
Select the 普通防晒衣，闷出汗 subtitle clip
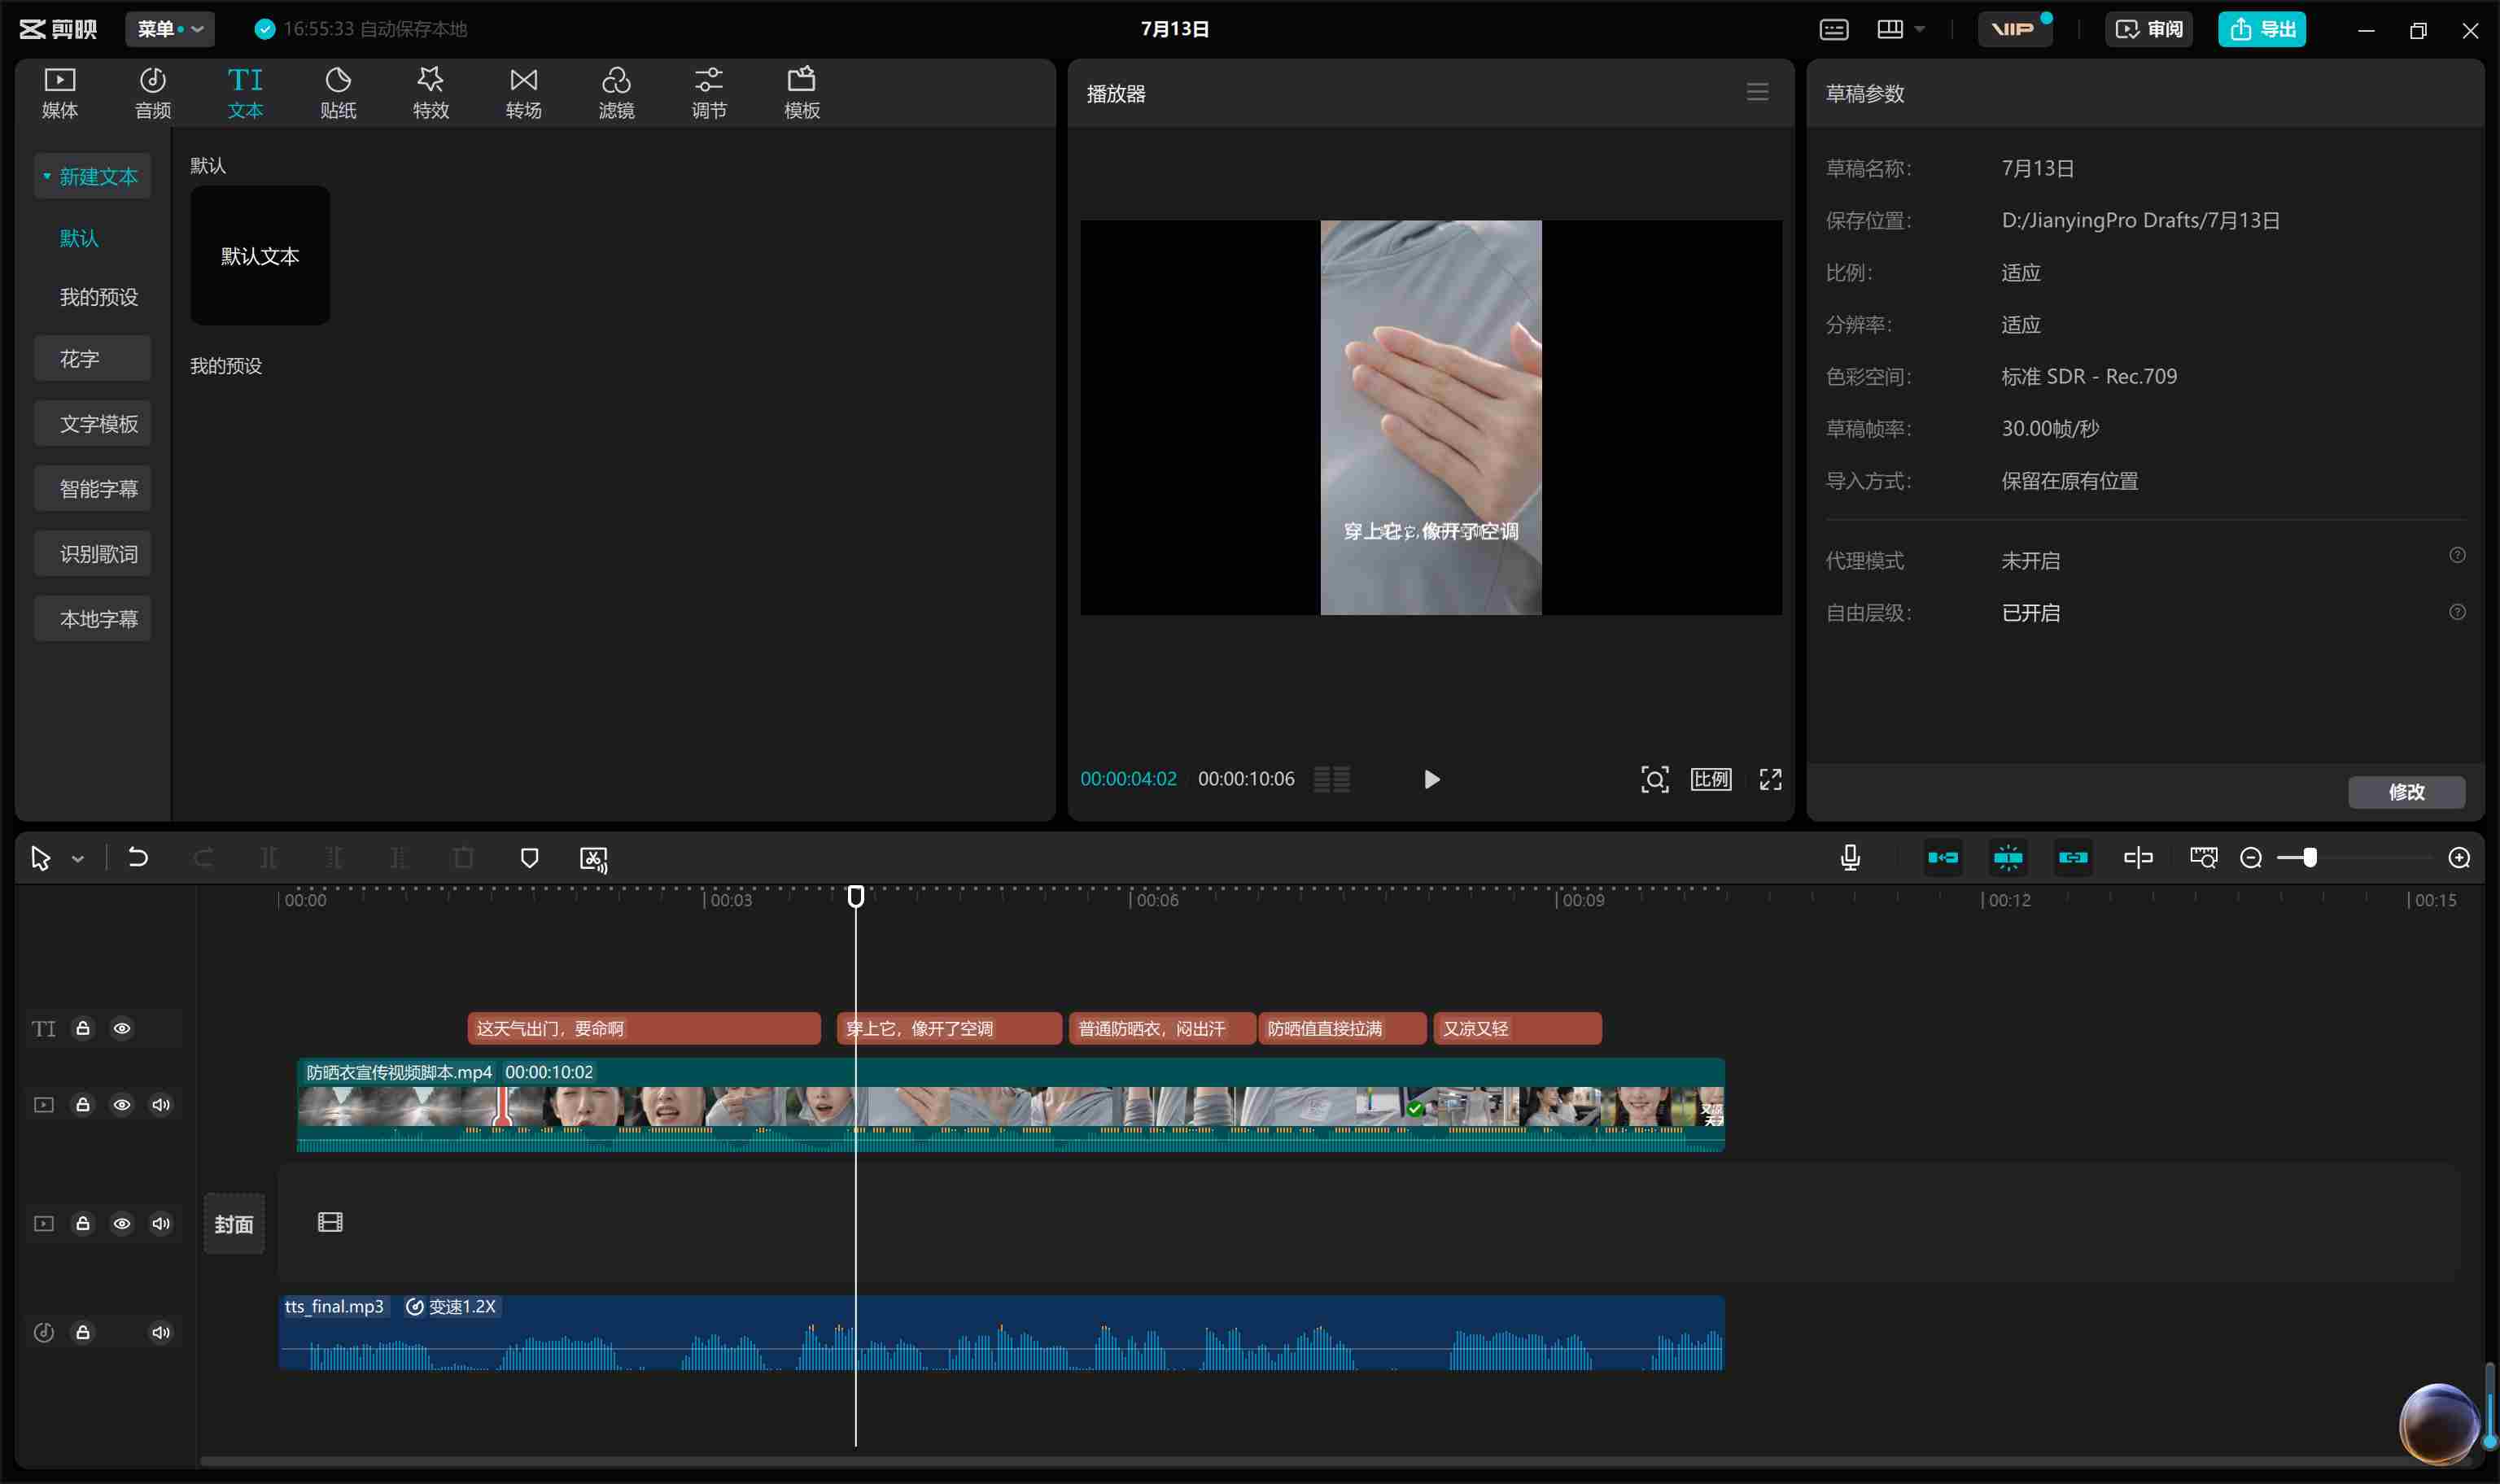1162,1028
